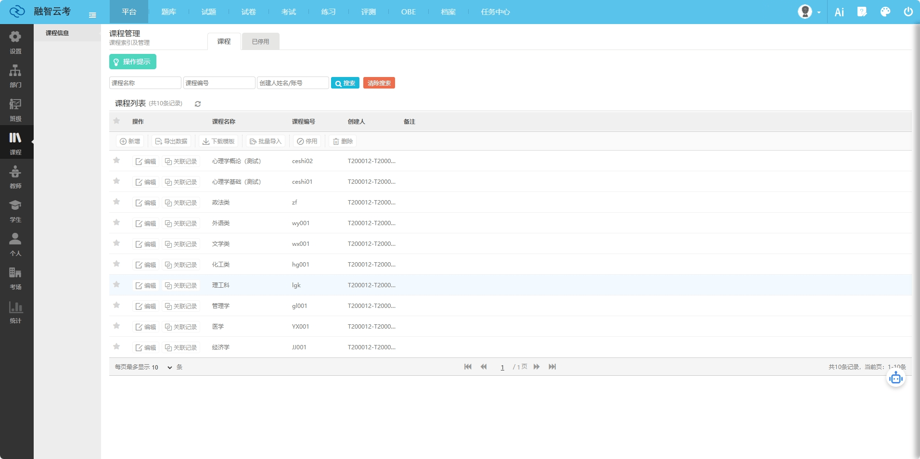920x459 pixels.
Task: Collapse the sidebar menu with toggle icon
Action: coord(92,15)
